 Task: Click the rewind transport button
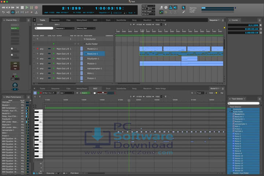tap(3, 8)
